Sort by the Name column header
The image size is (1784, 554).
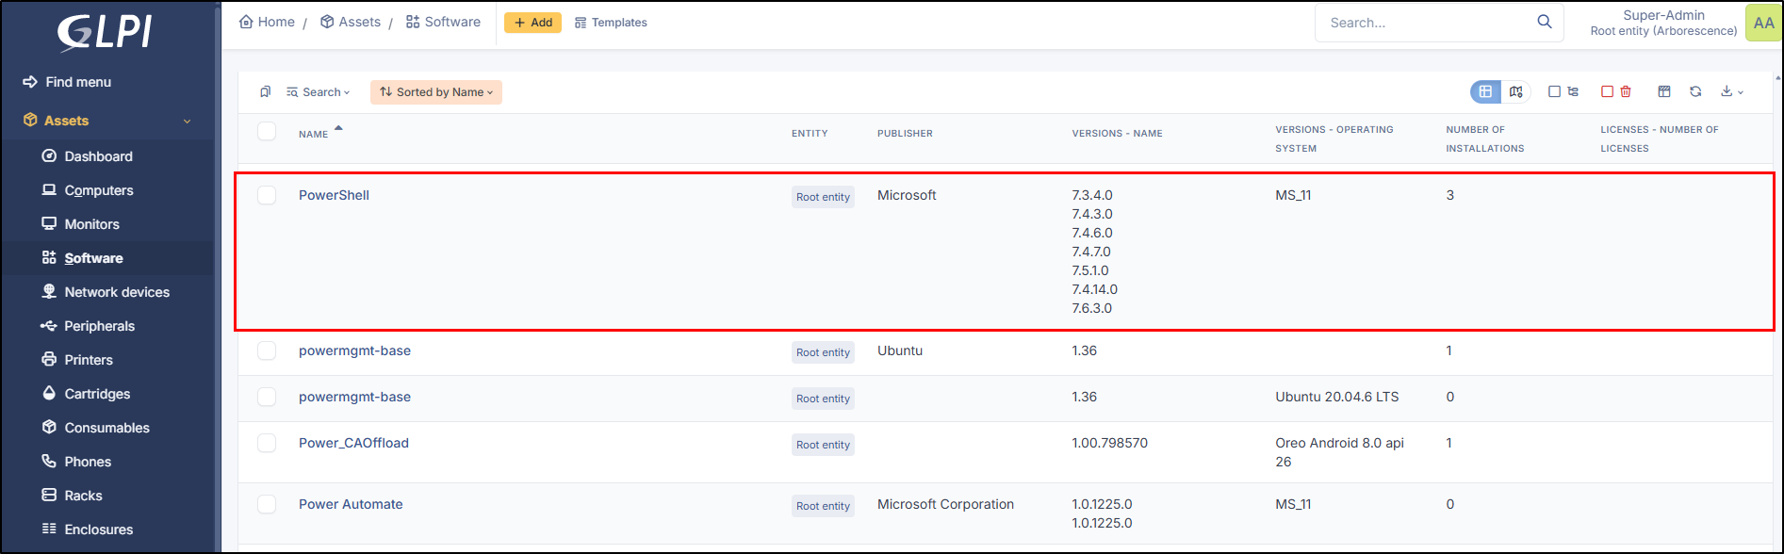coord(314,134)
